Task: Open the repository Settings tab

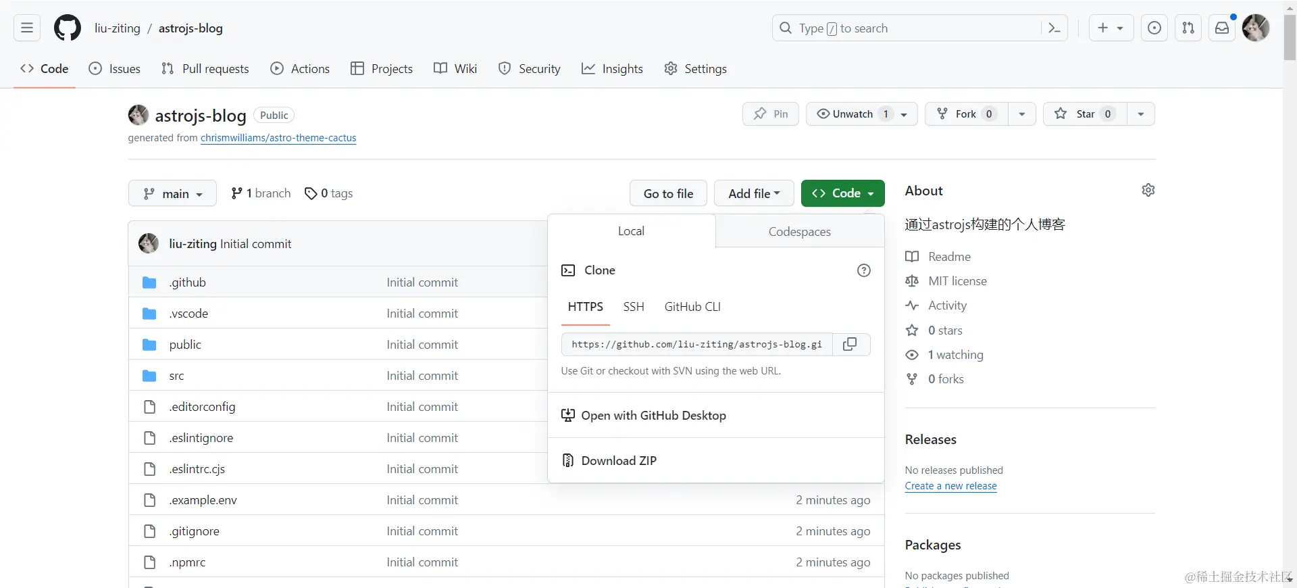Action: click(x=695, y=69)
